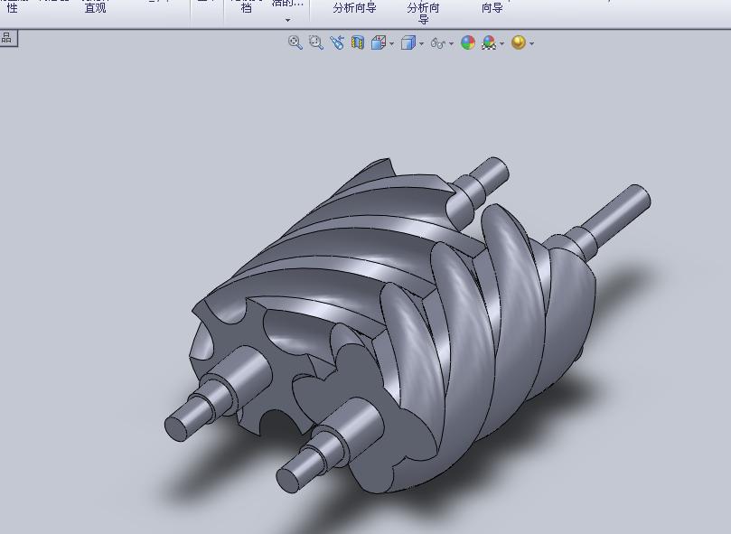The width and height of the screenshot is (731, 534).
Task: Activate the Section View tool
Action: point(358,42)
